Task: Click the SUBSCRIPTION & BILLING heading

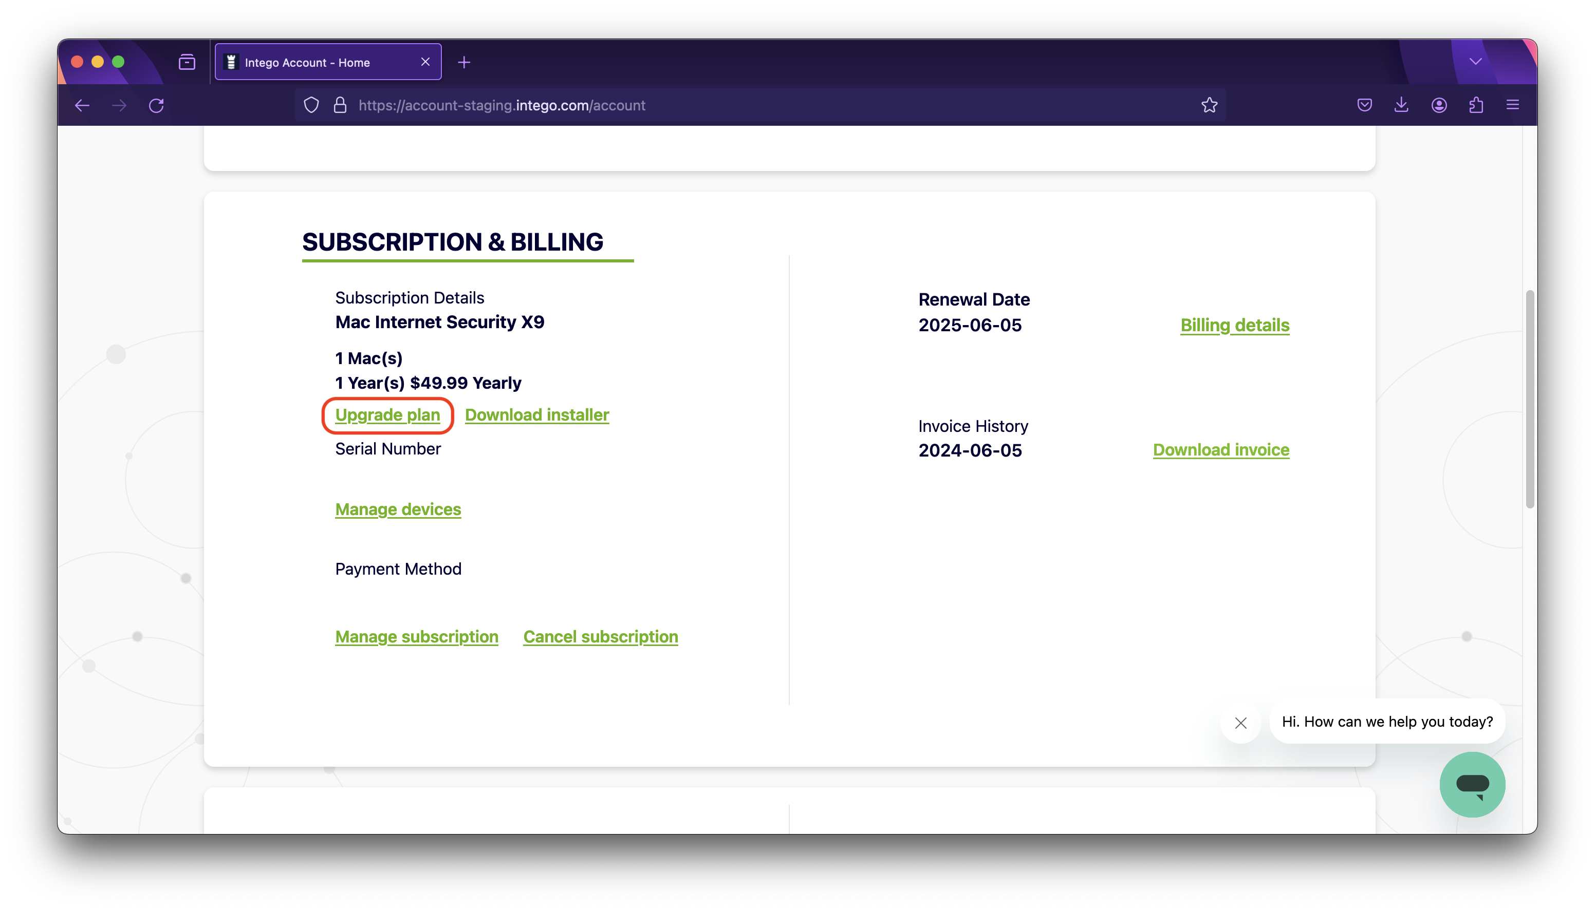Action: click(453, 242)
